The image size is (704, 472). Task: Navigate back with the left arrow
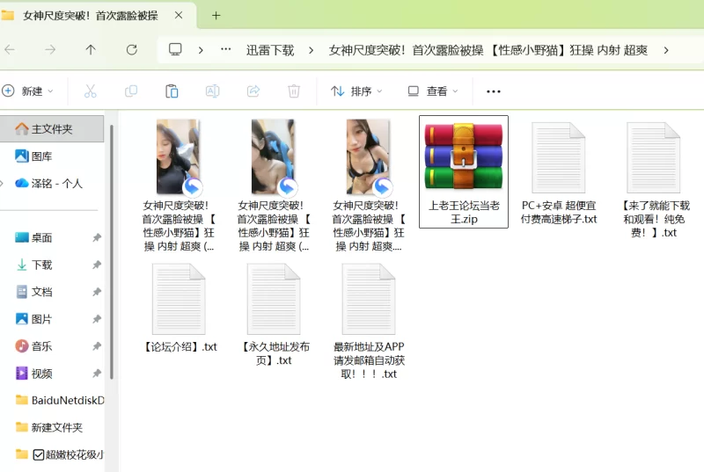pyautogui.click(x=11, y=50)
